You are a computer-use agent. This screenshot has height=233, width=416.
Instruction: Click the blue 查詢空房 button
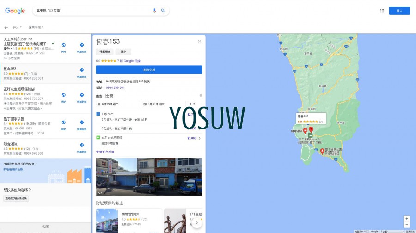pos(149,70)
